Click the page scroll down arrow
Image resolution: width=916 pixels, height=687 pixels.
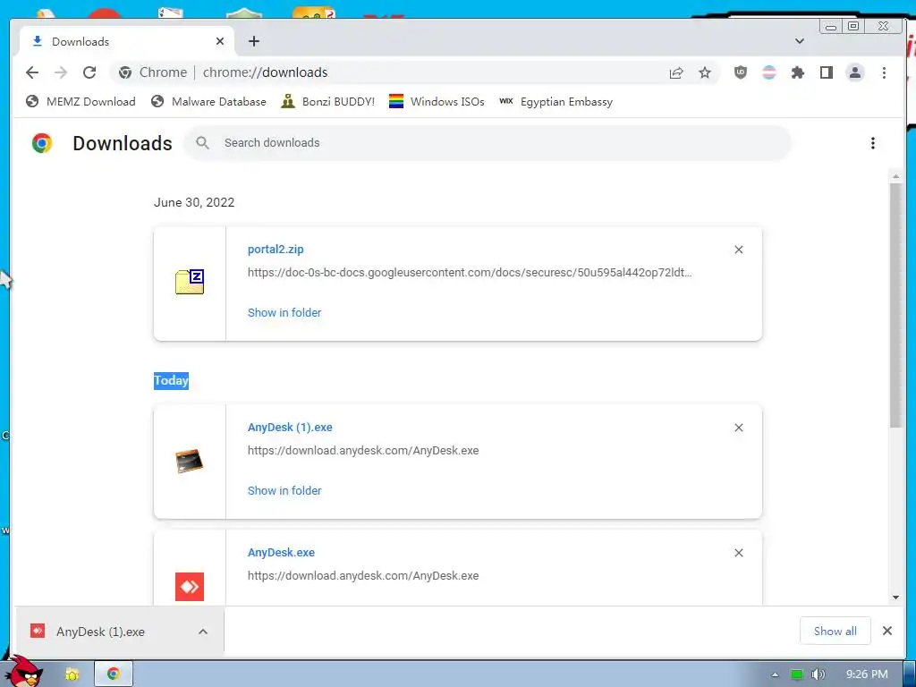895,598
